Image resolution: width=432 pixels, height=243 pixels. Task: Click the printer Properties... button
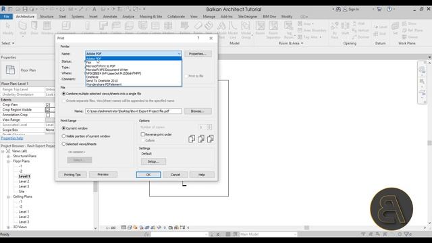198,54
